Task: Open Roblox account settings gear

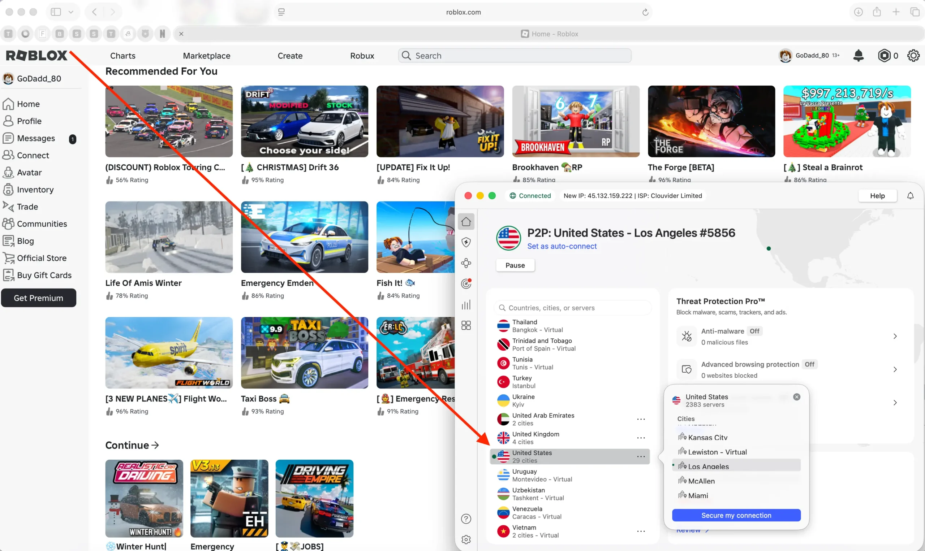Action: click(x=914, y=55)
